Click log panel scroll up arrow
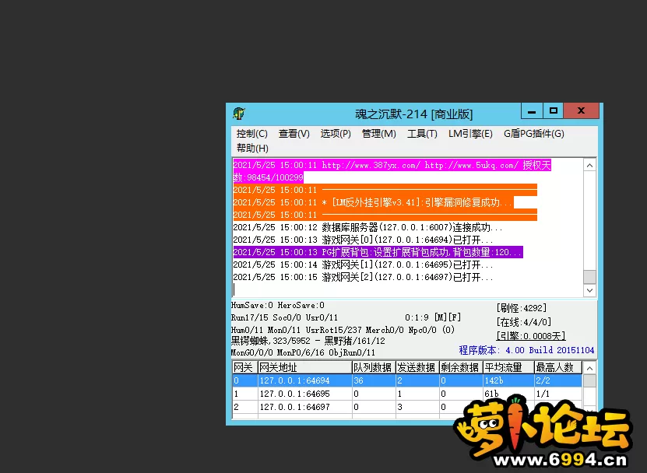647x473 pixels. [589, 166]
